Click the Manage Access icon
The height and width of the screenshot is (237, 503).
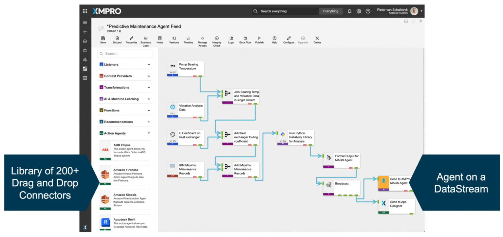202,39
